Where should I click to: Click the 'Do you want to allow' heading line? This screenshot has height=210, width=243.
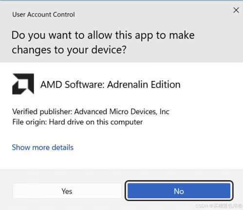tap(103, 35)
